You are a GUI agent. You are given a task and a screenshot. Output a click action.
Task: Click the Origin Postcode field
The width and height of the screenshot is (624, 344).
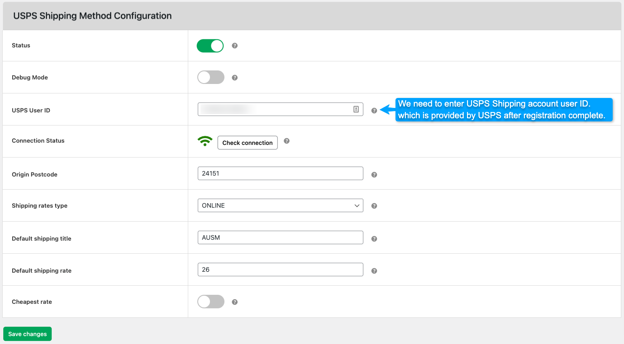(281, 173)
